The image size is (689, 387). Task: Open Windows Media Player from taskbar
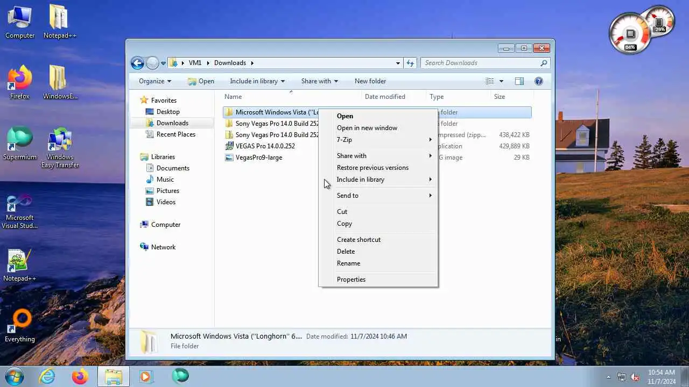pos(146,376)
